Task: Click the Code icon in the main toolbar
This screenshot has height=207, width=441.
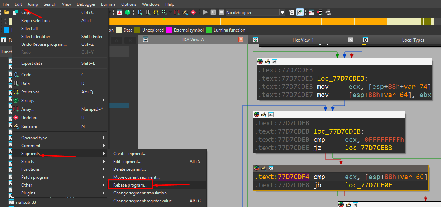Action: tap(140, 12)
